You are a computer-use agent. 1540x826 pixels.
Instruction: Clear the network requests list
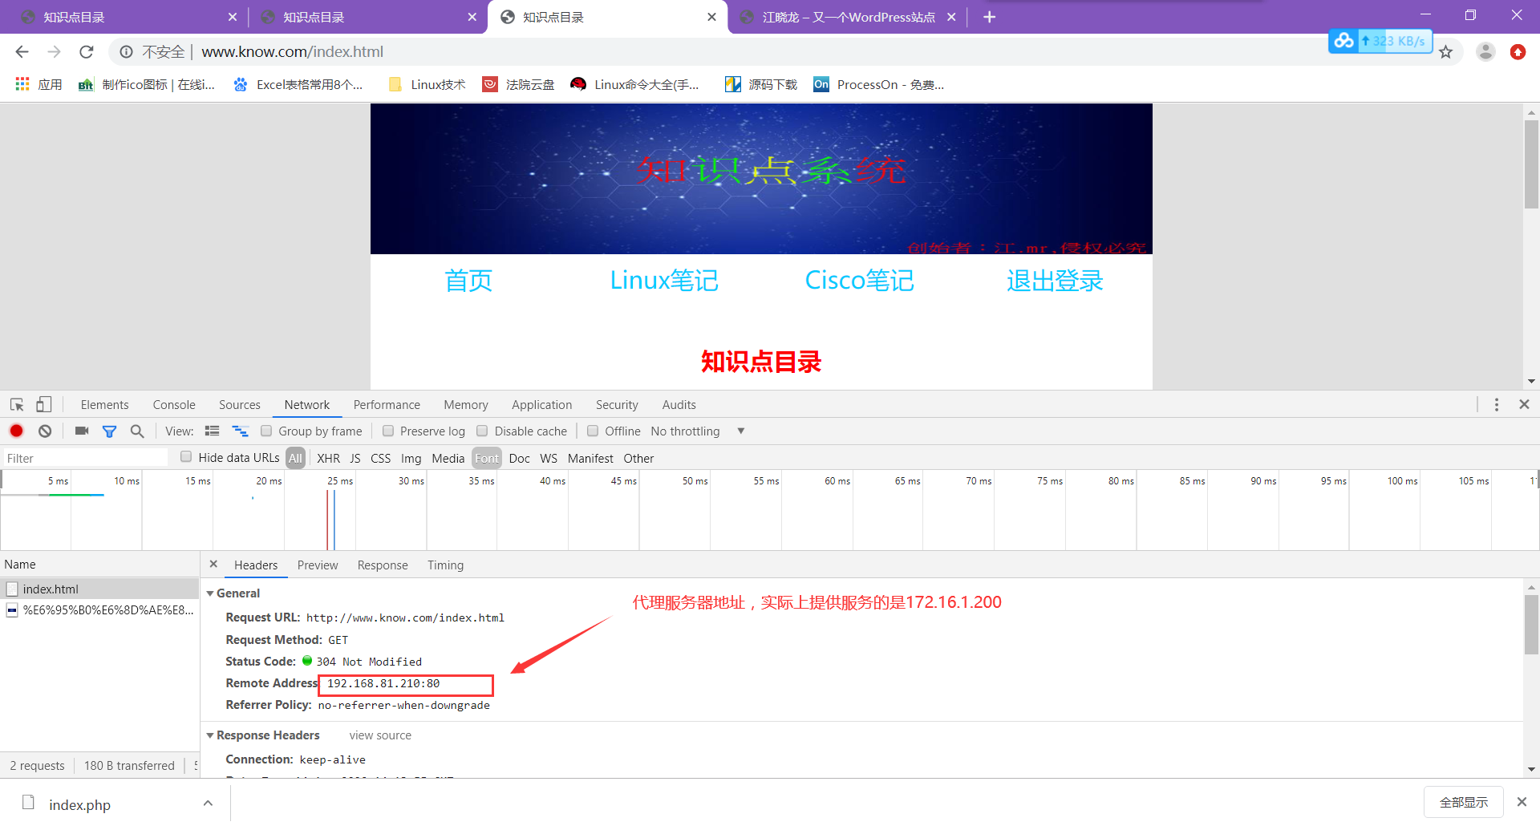(x=45, y=431)
